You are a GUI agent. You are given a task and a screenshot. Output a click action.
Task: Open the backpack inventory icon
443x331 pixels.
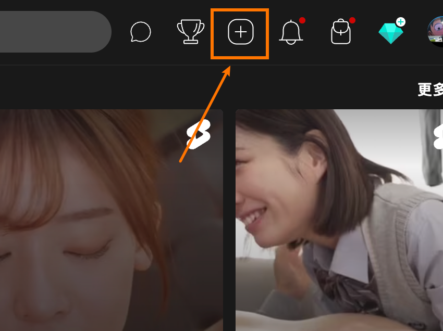click(341, 33)
